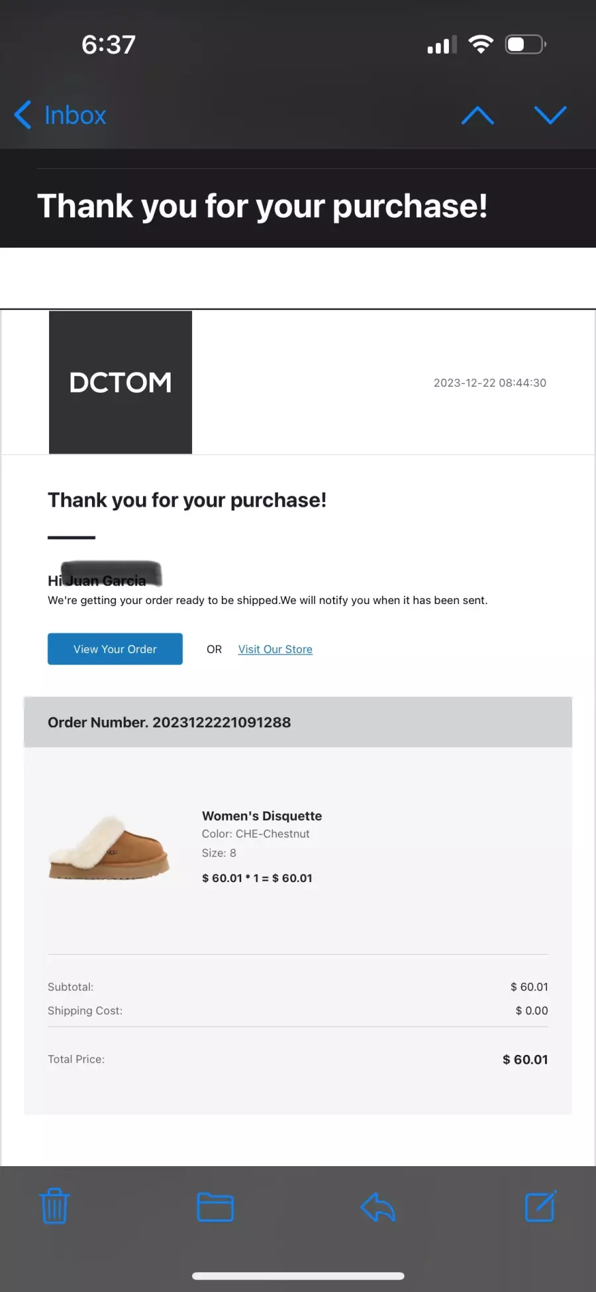Tap the 2023-12-22 08:44:30 timestamp
This screenshot has width=596, height=1292.
490,383
